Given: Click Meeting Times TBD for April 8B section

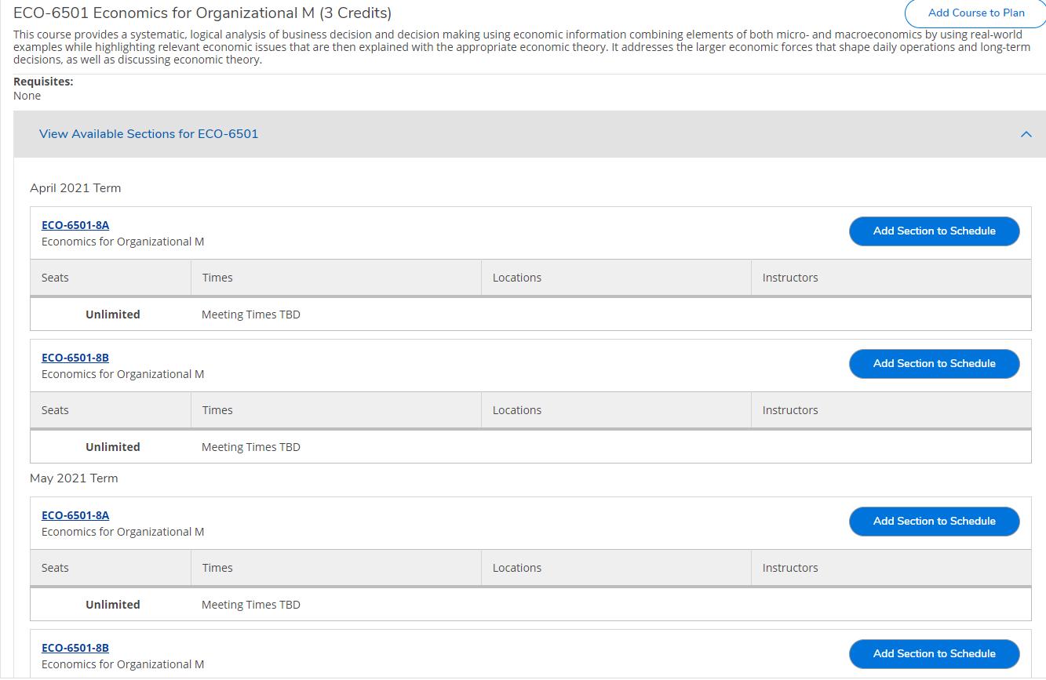Looking at the screenshot, I should tap(251, 447).
